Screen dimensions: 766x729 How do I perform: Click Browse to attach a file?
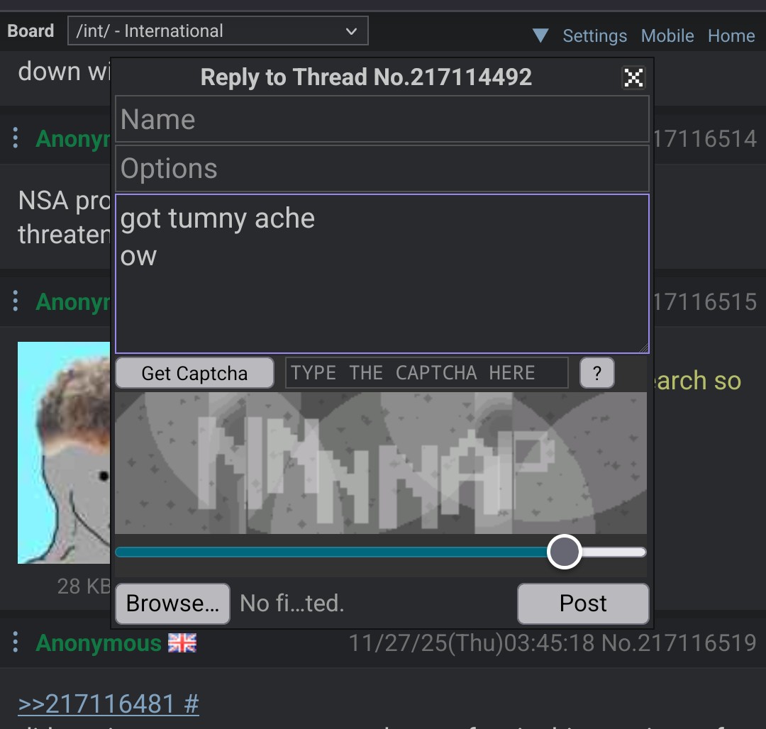tap(172, 603)
